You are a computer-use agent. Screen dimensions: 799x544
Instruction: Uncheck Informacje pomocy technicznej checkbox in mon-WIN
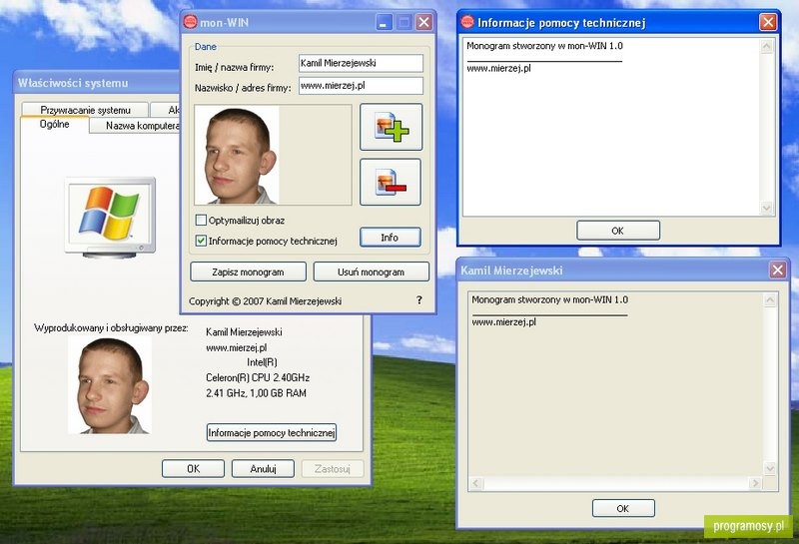tap(201, 241)
